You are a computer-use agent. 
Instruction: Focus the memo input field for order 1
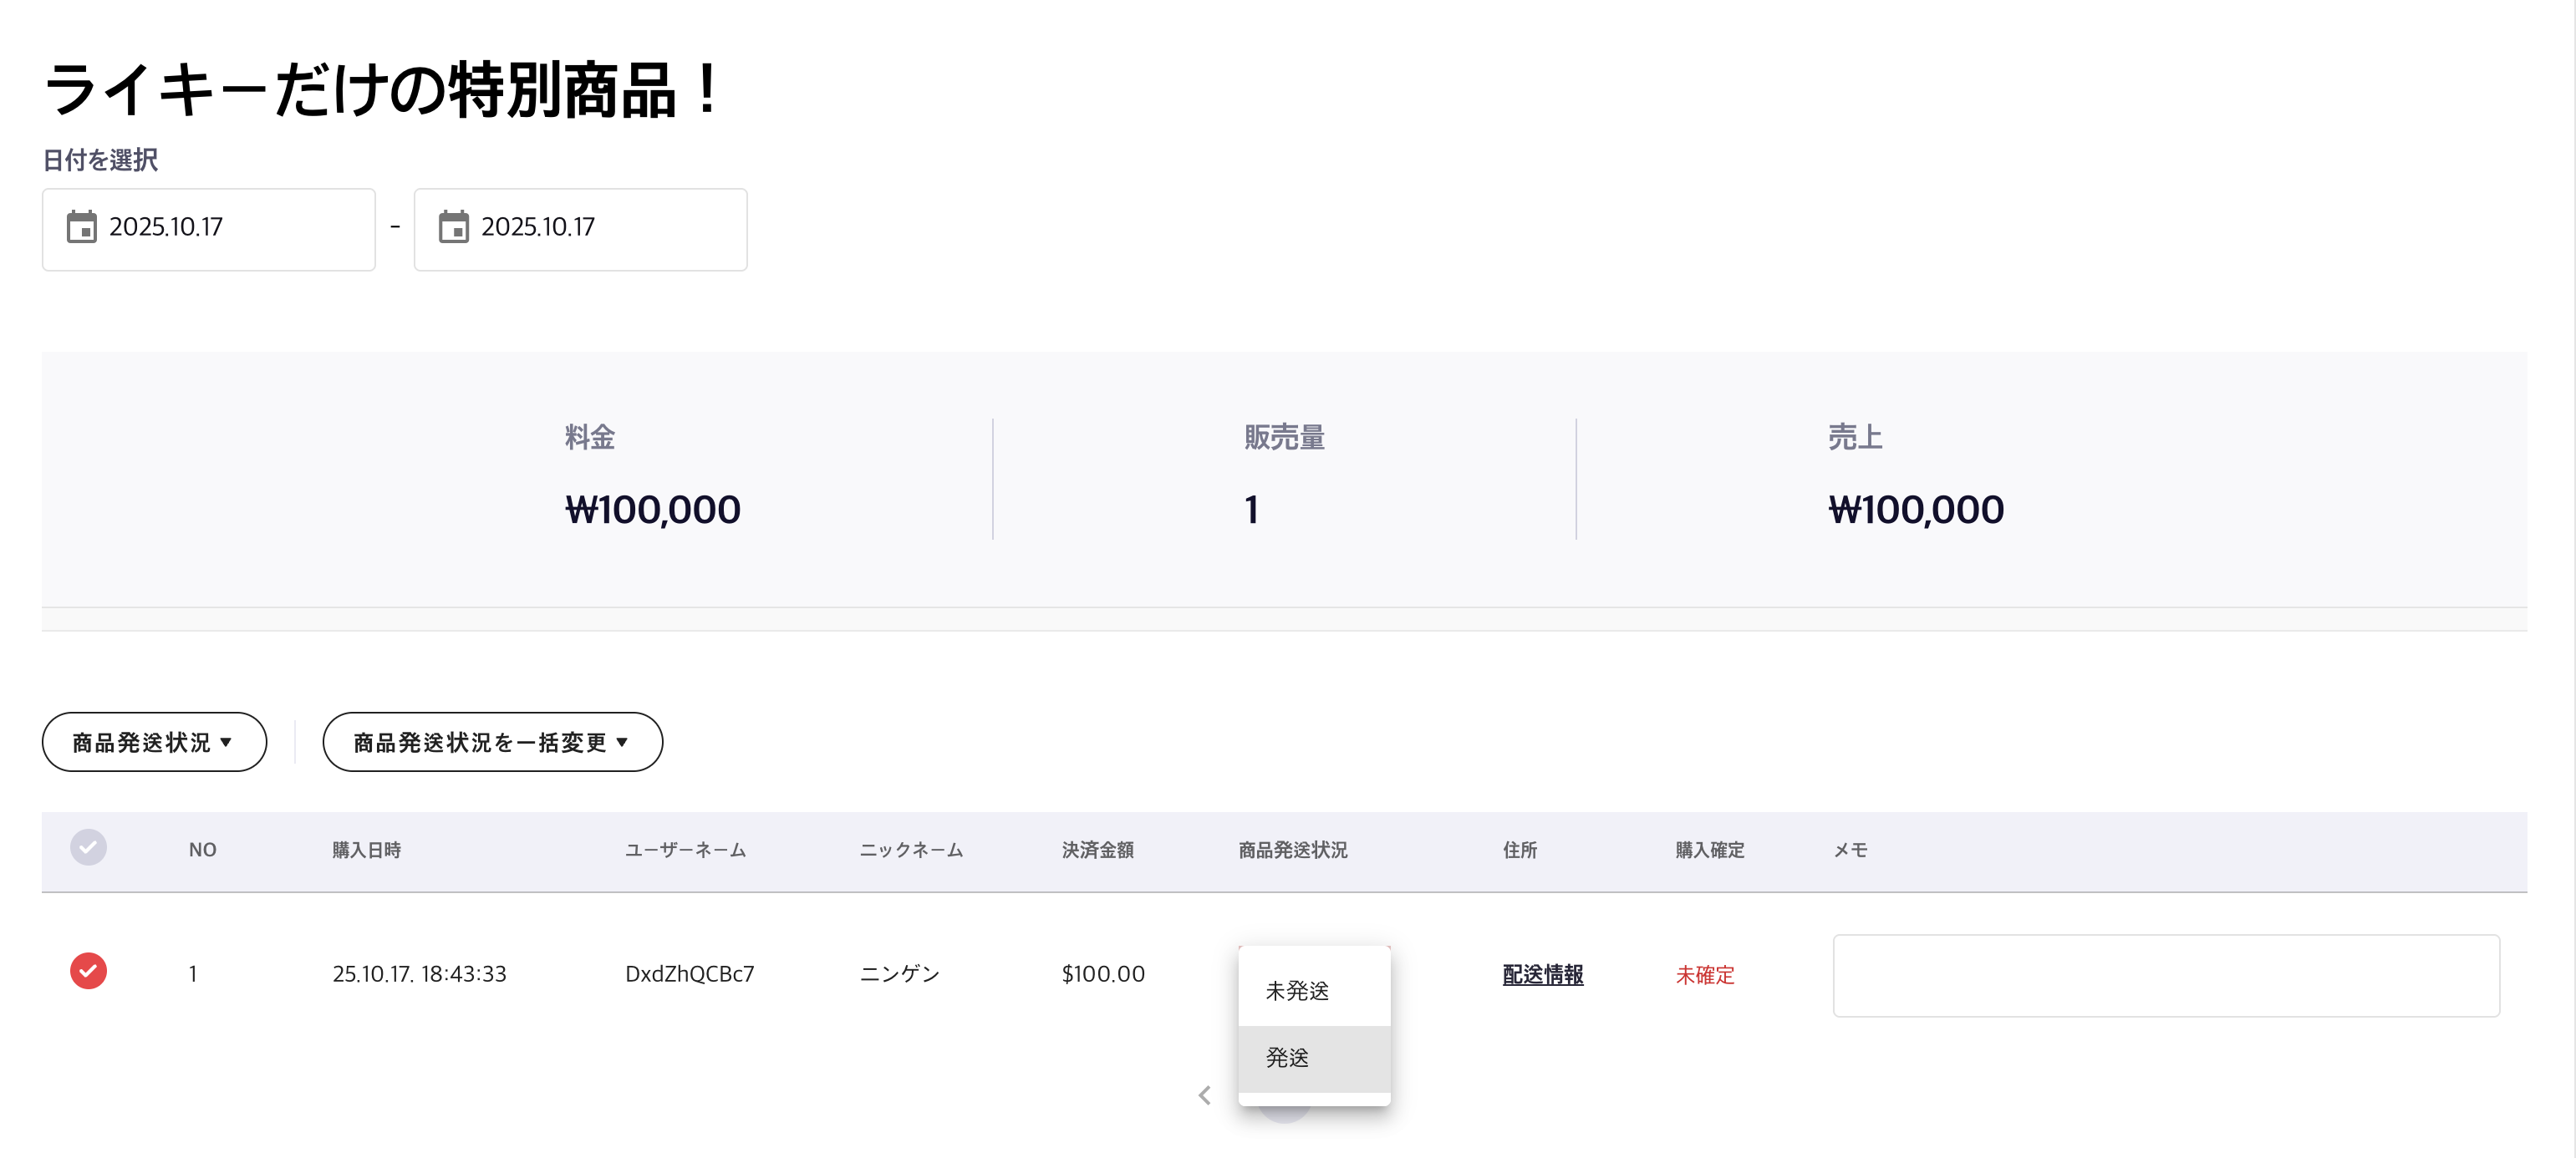click(x=2165, y=975)
